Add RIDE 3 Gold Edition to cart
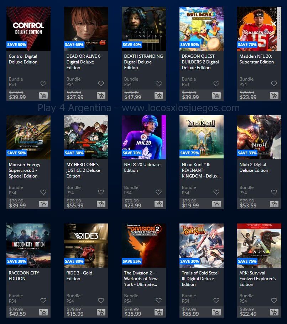This screenshot has width=287, height=324. [101, 312]
